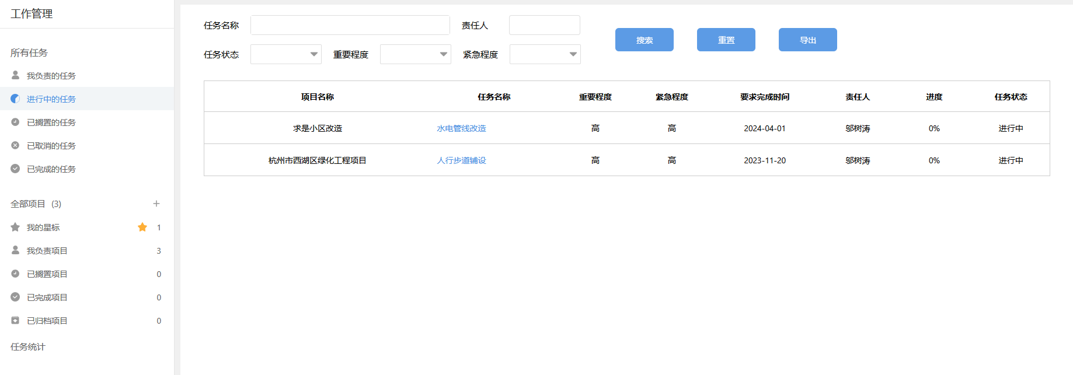1073x375 pixels.
Task: Open the 任务状态 dropdown
Action: (x=285, y=54)
